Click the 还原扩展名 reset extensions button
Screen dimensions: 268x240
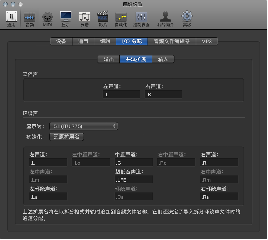66,137
